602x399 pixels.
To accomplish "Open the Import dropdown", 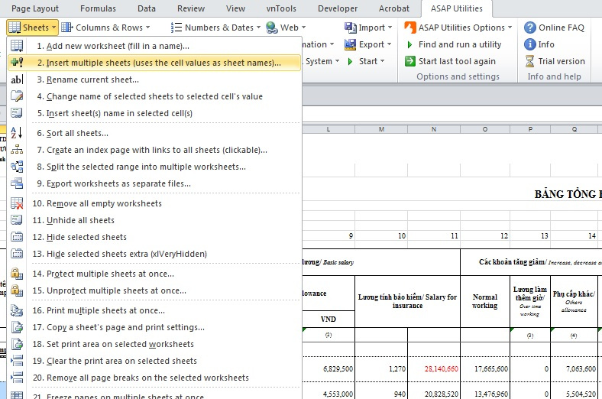I will coord(368,28).
